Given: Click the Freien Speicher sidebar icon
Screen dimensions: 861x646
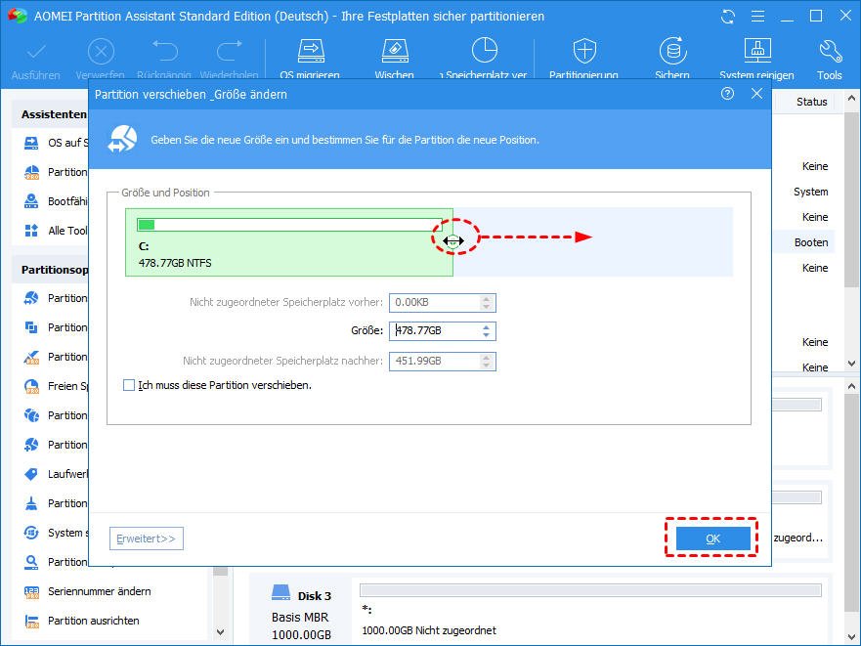Looking at the screenshot, I should tap(32, 386).
